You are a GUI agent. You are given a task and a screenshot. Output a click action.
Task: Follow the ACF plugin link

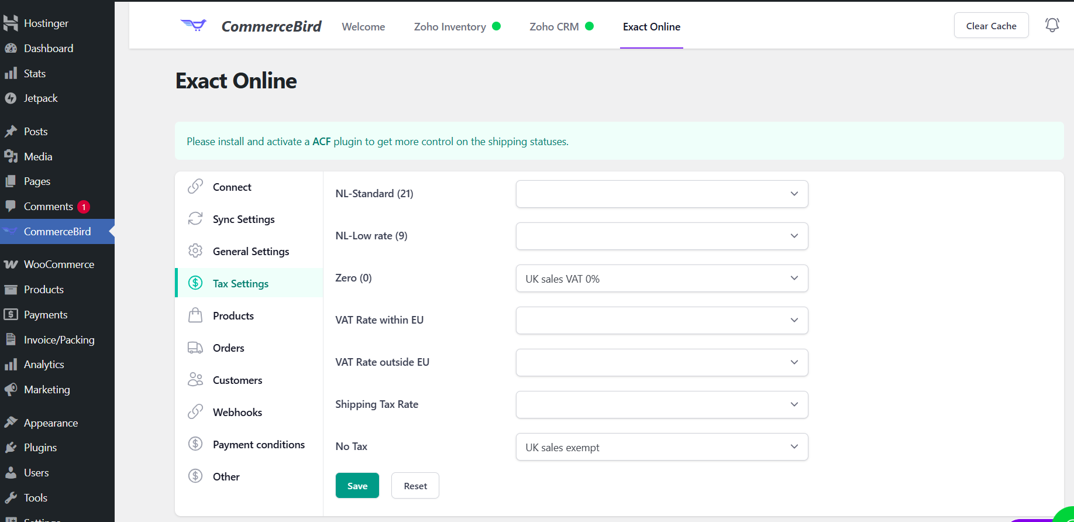click(x=321, y=142)
